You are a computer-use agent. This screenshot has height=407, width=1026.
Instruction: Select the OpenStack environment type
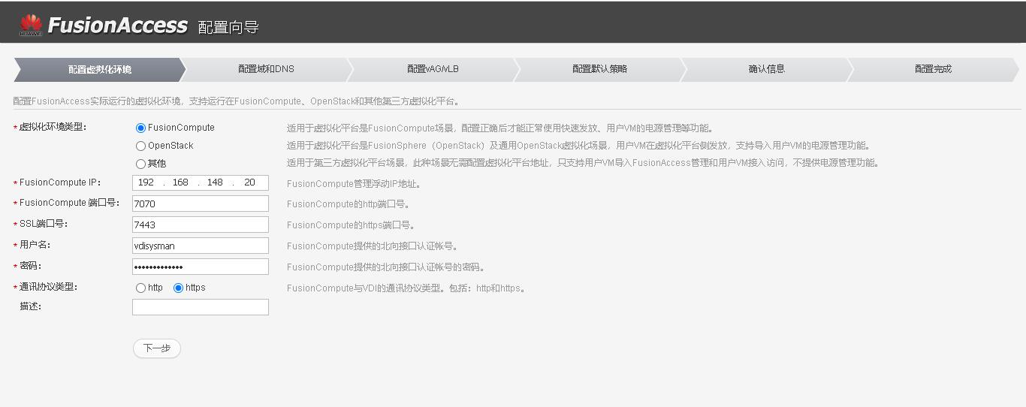point(140,146)
